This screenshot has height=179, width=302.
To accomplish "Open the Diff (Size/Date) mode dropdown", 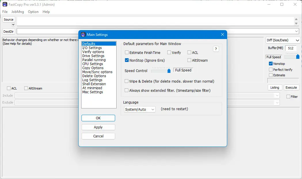I will [x=283, y=40].
